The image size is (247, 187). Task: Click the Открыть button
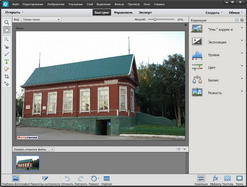tap(13, 12)
